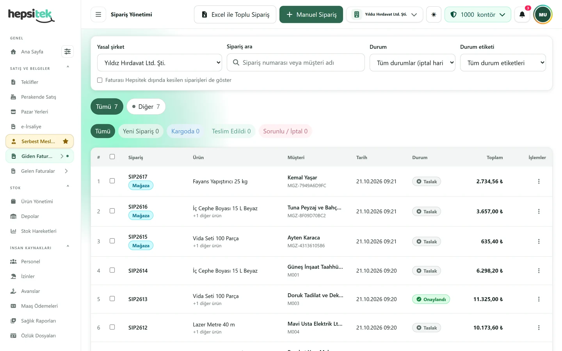562x351 pixels.
Task: Toggle select-all checkbox in table header
Action: coord(112,157)
